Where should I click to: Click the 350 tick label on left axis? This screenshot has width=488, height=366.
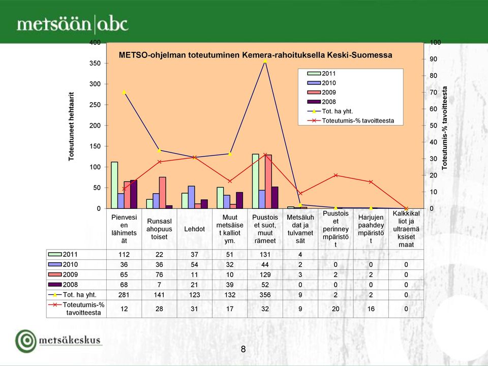[96, 63]
